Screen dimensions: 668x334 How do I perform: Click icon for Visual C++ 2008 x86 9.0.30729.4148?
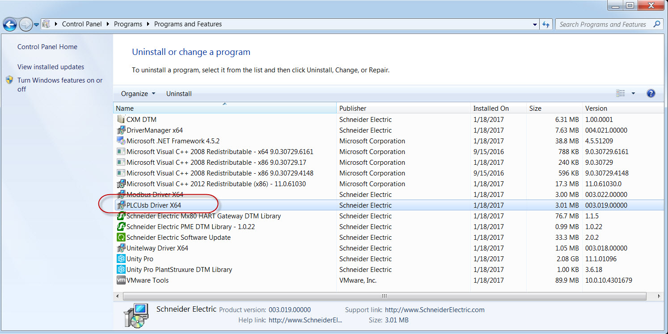(x=121, y=173)
